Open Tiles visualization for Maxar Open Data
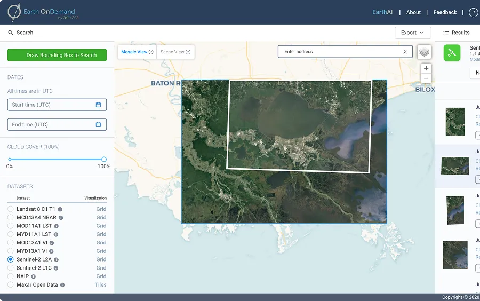Image resolution: width=480 pixels, height=301 pixels. coord(101,285)
